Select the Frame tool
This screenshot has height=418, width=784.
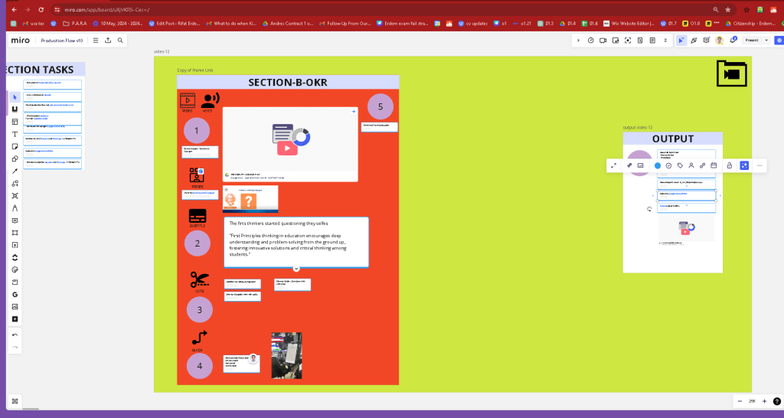coord(15,233)
